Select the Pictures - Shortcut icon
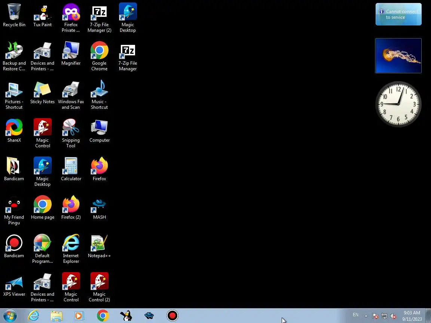 point(14,95)
